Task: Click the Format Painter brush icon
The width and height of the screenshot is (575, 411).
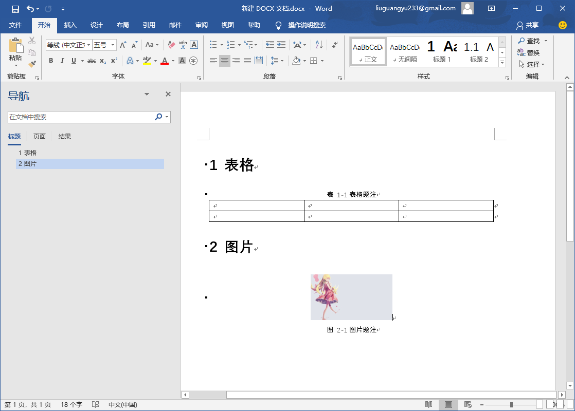Action: [32, 64]
